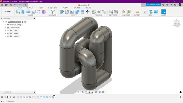Toggle visibility of the Origin folder
The image size is (183, 103).
[x=8, y=31]
